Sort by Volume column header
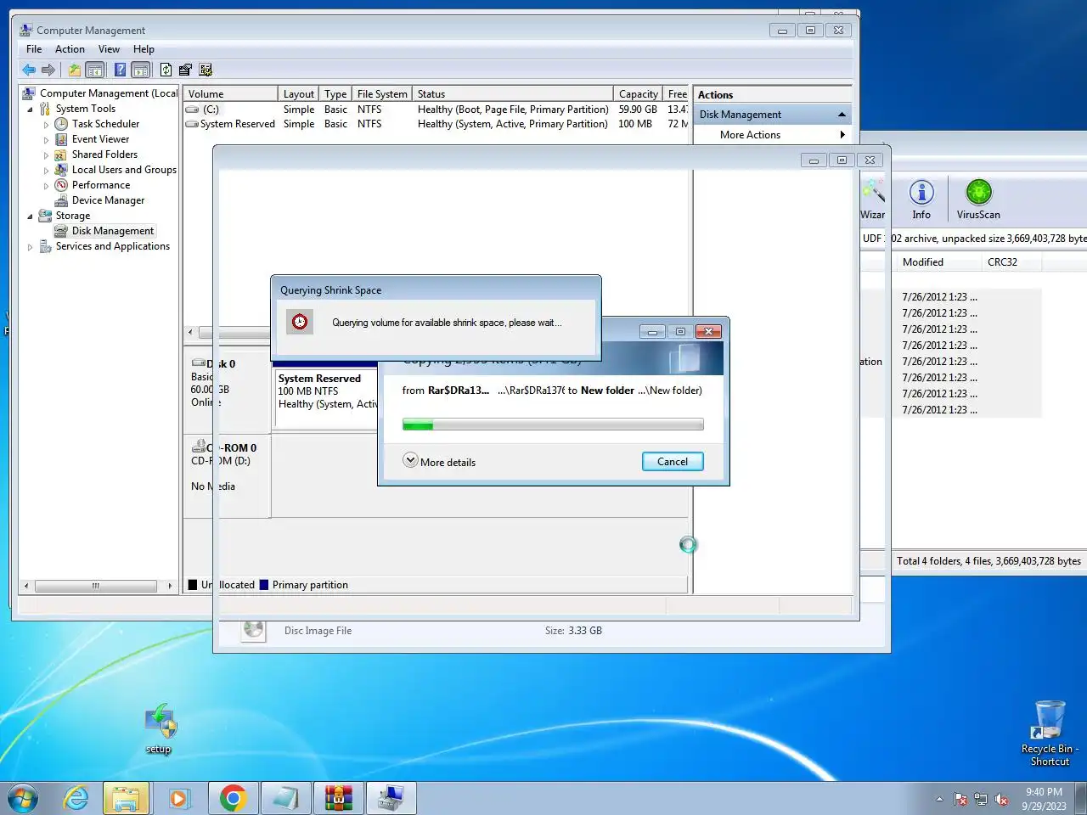Viewport: 1087px width, 815px height. click(x=230, y=94)
